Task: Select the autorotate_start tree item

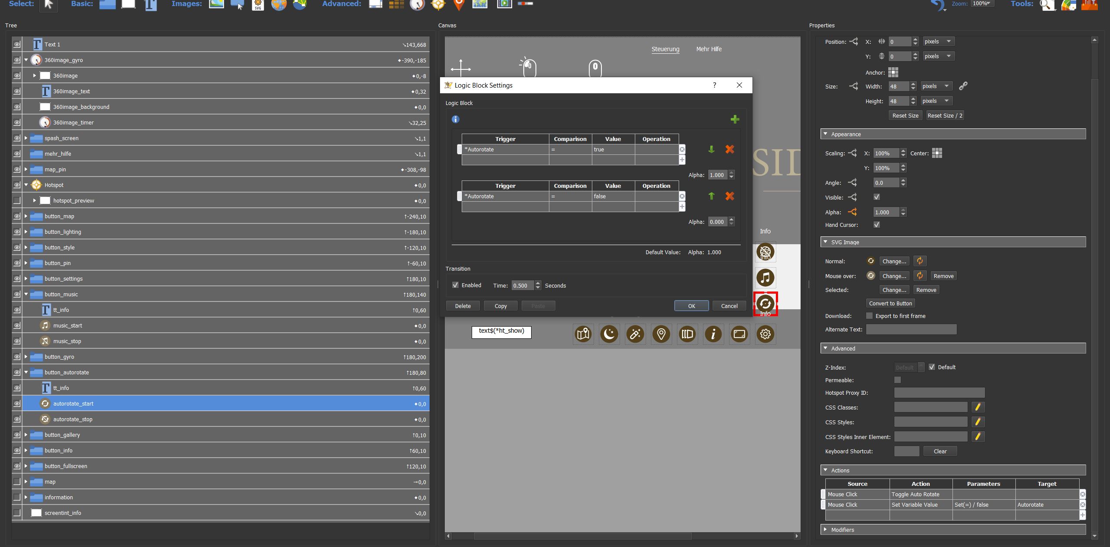Action: point(226,403)
